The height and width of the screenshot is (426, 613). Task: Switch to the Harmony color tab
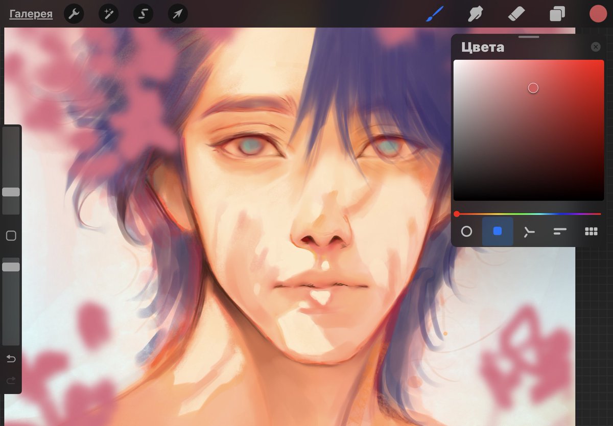click(529, 232)
